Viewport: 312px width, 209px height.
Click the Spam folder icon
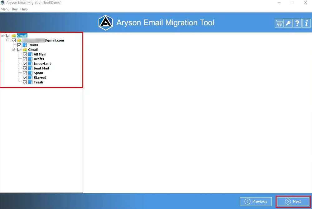click(x=30, y=73)
